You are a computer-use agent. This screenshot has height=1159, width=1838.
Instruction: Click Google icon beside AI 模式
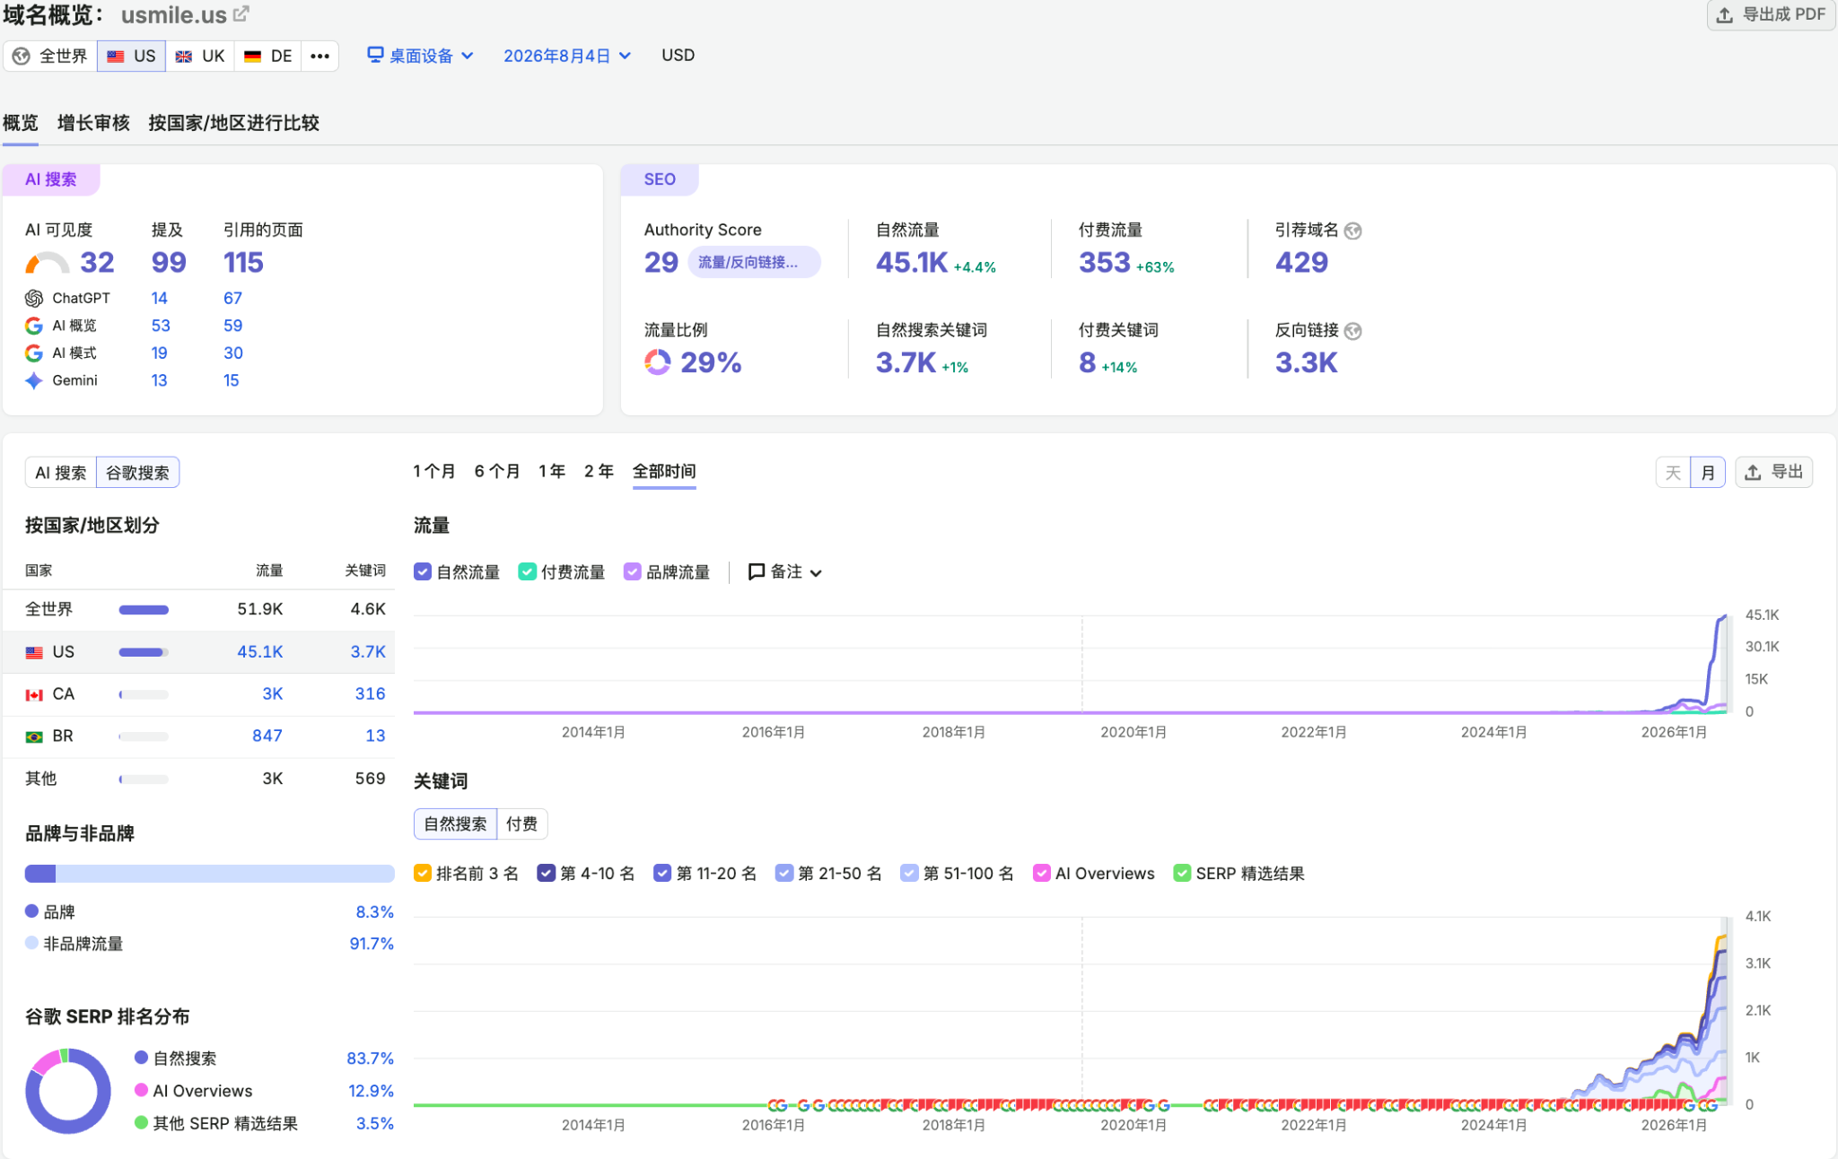coord(34,353)
